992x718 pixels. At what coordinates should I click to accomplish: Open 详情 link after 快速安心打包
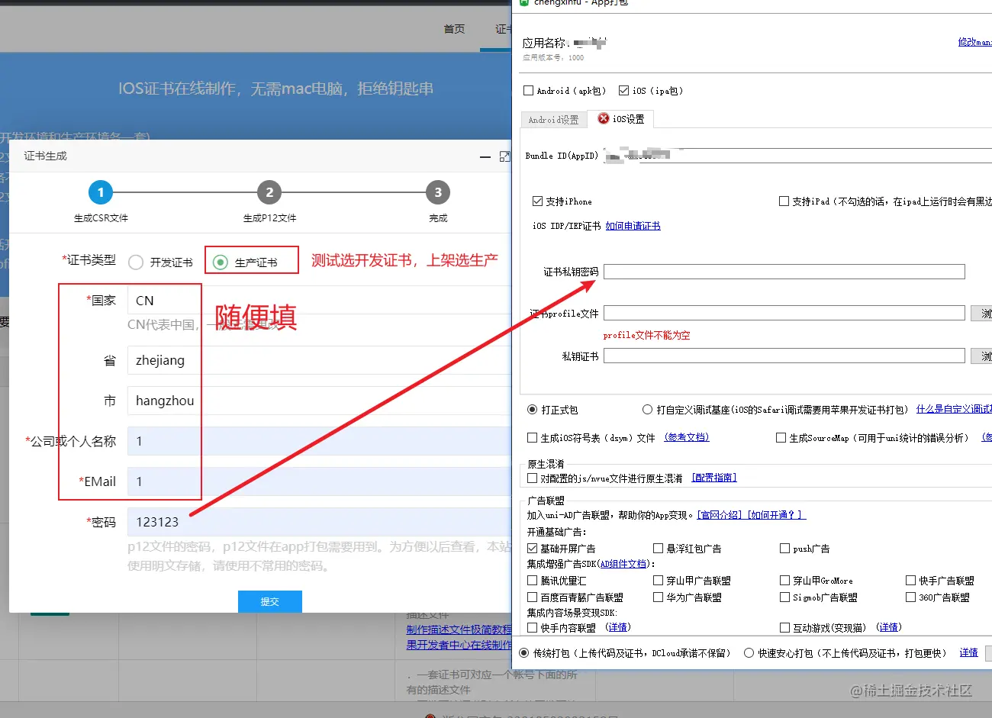pyautogui.click(x=968, y=652)
